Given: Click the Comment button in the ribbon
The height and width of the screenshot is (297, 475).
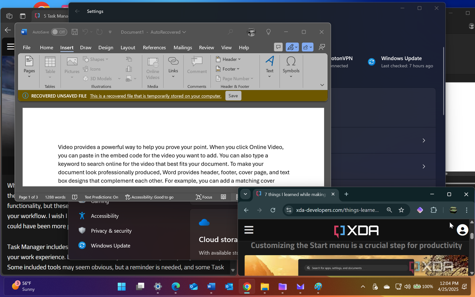Looking at the screenshot, I should (197, 65).
